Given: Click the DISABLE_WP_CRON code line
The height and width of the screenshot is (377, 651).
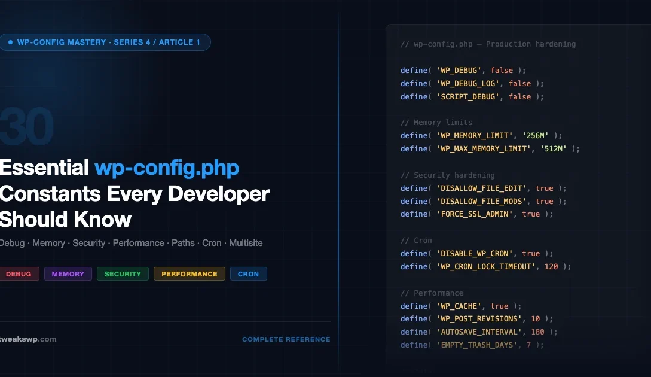Looking at the screenshot, I should click(x=477, y=253).
